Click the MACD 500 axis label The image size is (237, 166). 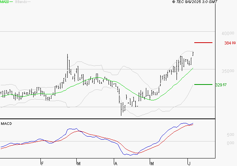point(230,135)
